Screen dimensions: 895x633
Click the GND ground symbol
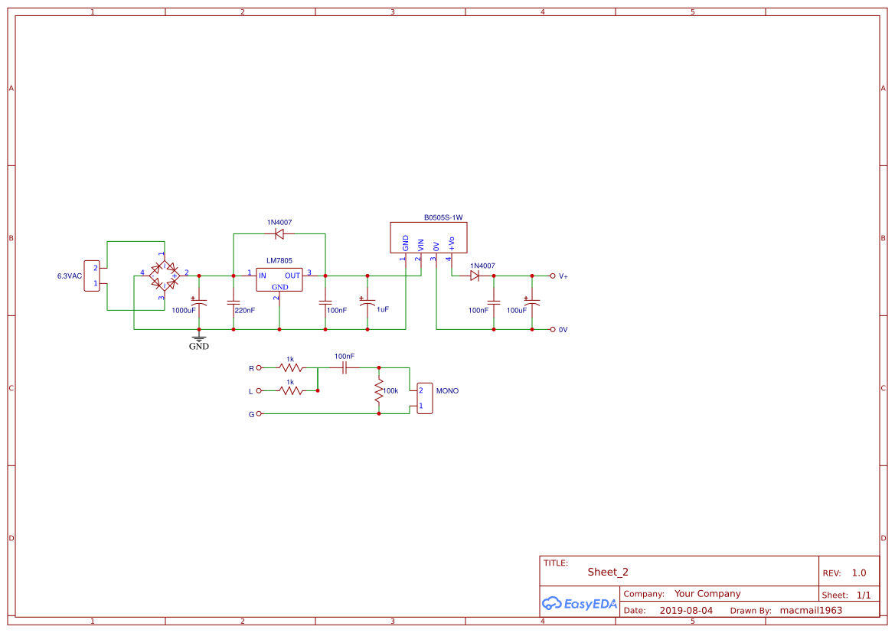tap(199, 339)
